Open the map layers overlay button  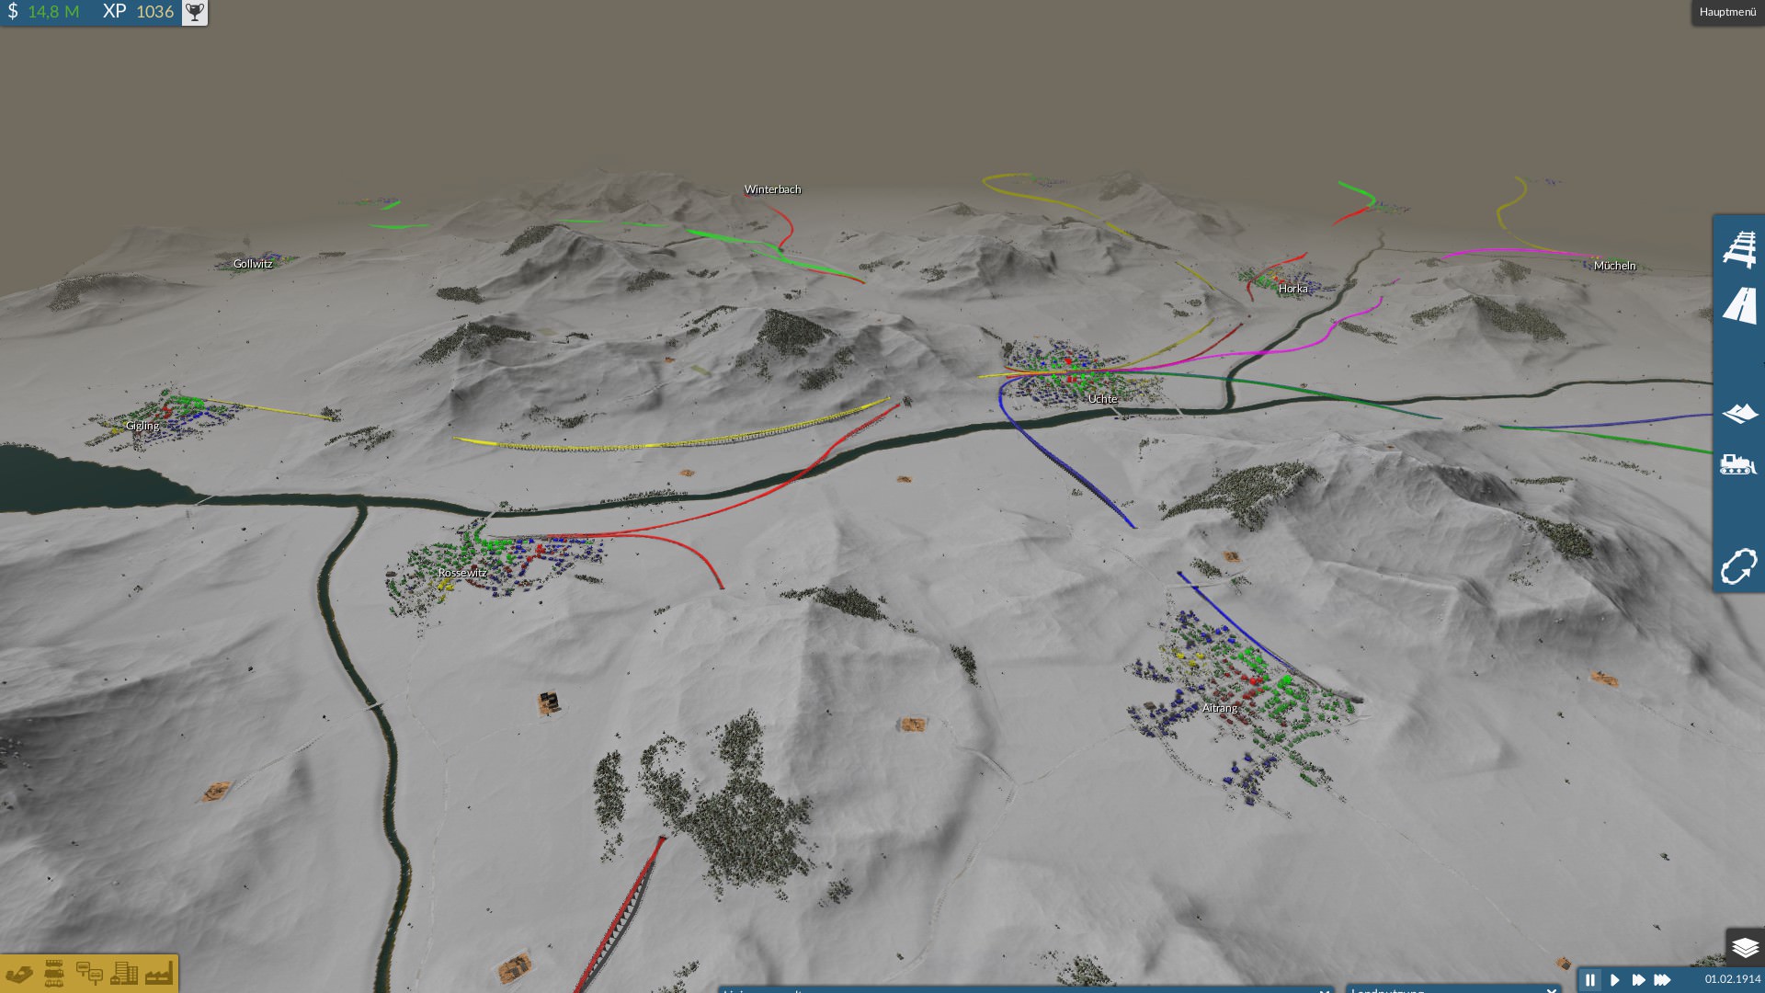click(1744, 947)
